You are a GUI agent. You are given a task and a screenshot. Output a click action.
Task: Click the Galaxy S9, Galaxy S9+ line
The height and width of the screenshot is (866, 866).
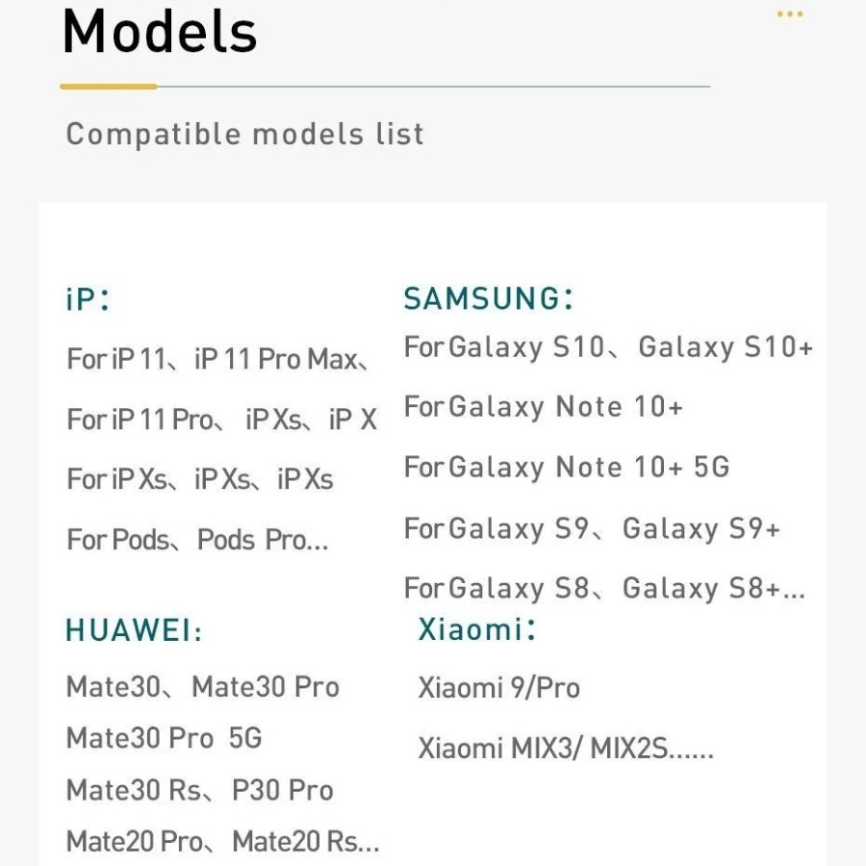(x=592, y=528)
